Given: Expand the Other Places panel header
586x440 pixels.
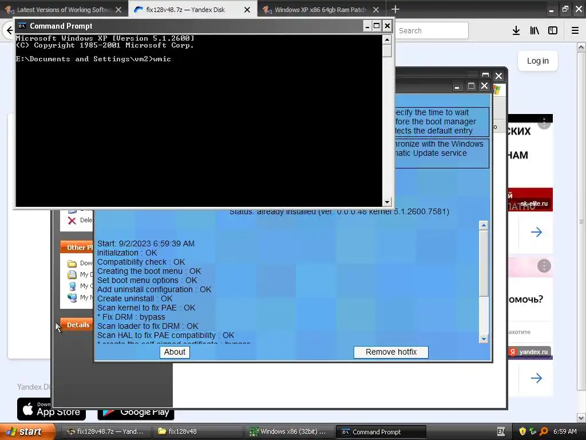Looking at the screenshot, I should pyautogui.click(x=77, y=247).
